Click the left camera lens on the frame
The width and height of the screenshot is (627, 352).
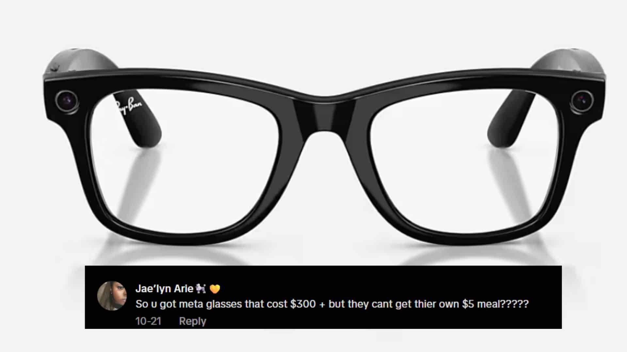pos(66,100)
